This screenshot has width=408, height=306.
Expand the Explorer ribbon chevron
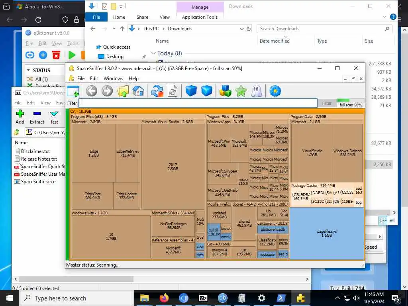point(384,17)
